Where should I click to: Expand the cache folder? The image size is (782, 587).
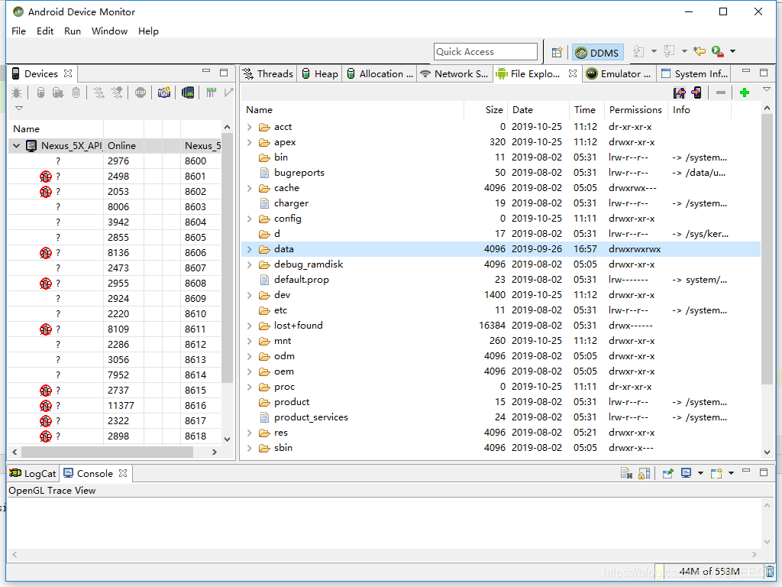250,188
